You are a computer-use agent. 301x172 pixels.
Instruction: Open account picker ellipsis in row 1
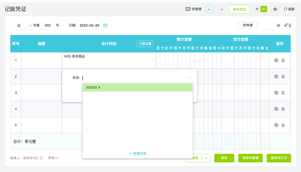tap(152, 60)
